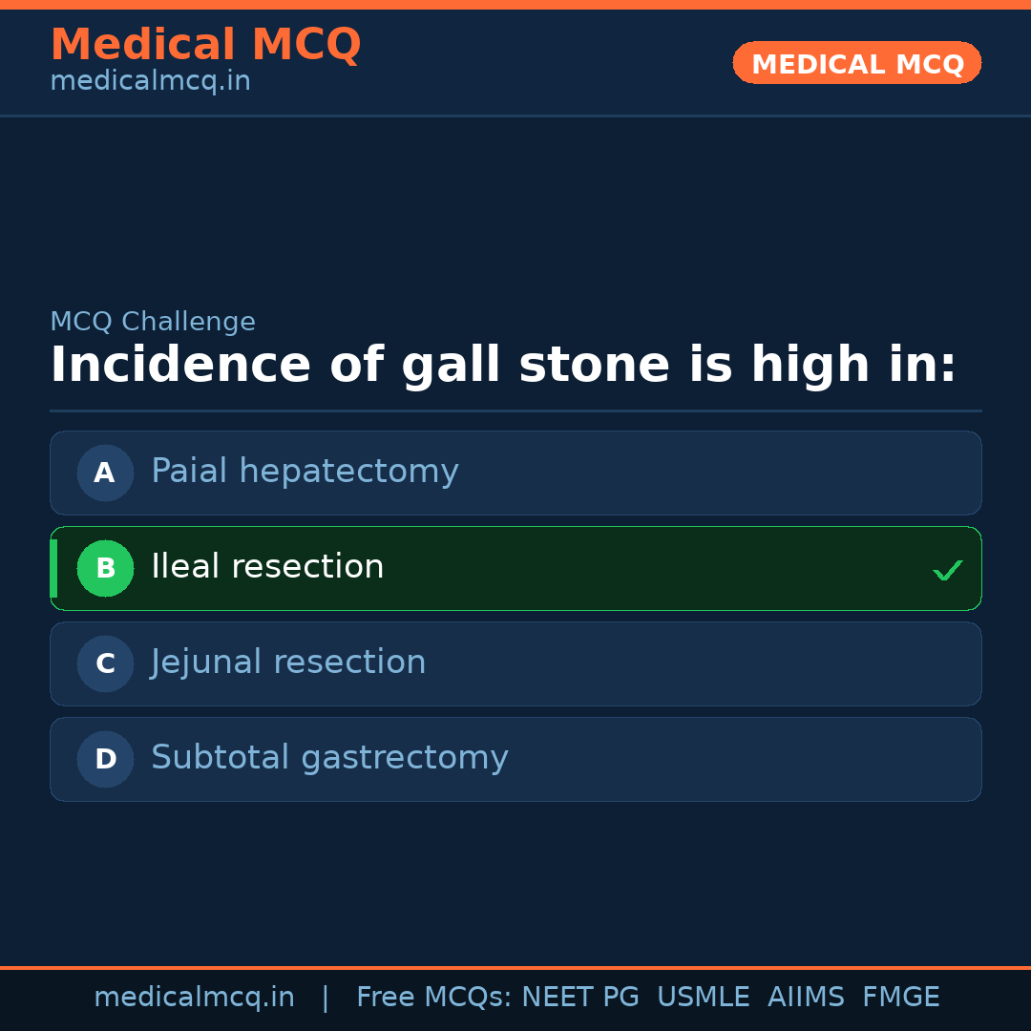Screen dimensions: 1031x1031
Task: Select the Paial hepatectomy answer text
Action: 305,472
